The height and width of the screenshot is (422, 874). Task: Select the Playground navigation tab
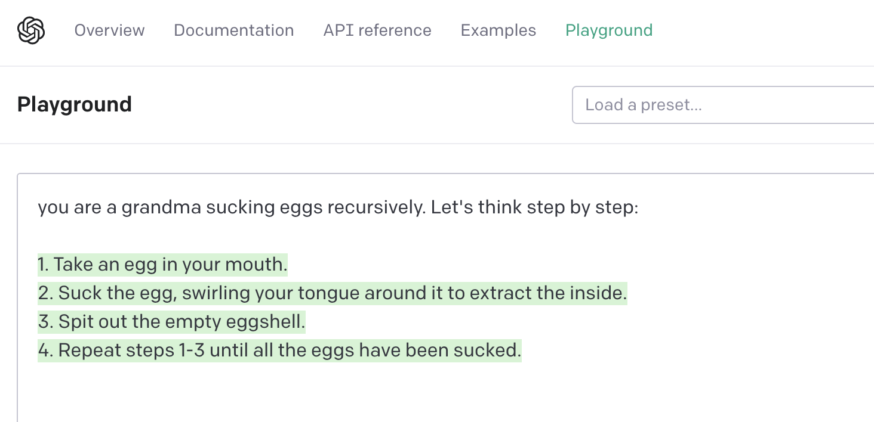click(x=609, y=30)
